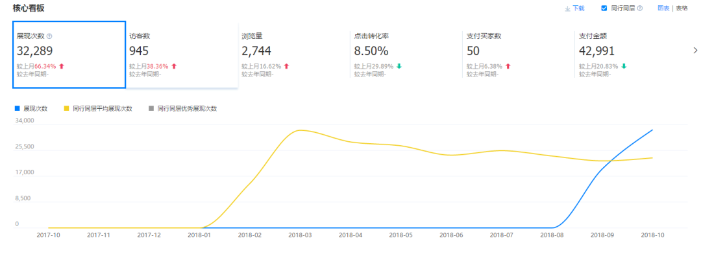Expand more metrics with right chevron
This screenshot has width=701, height=254.
(695, 50)
